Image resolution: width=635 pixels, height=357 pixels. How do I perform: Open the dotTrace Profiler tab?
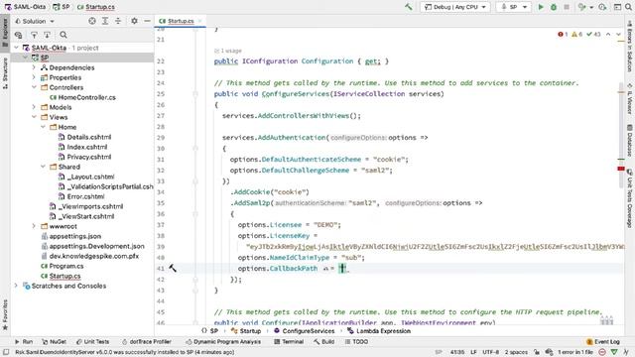click(x=147, y=341)
